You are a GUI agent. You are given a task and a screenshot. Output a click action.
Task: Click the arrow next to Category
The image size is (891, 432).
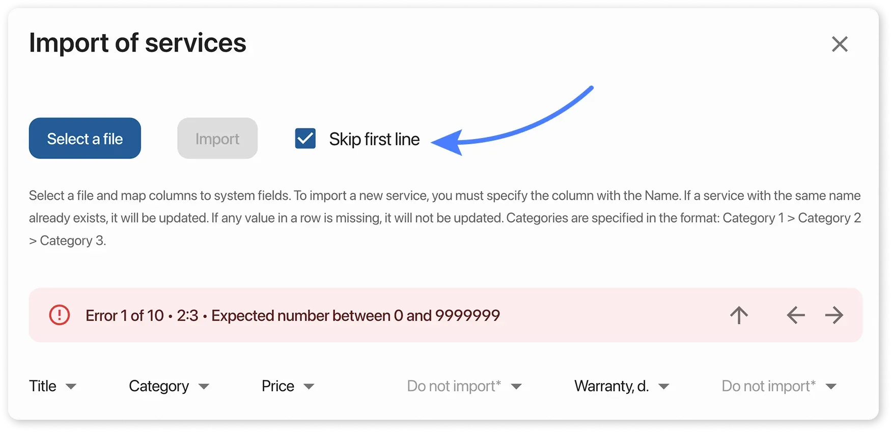point(204,387)
